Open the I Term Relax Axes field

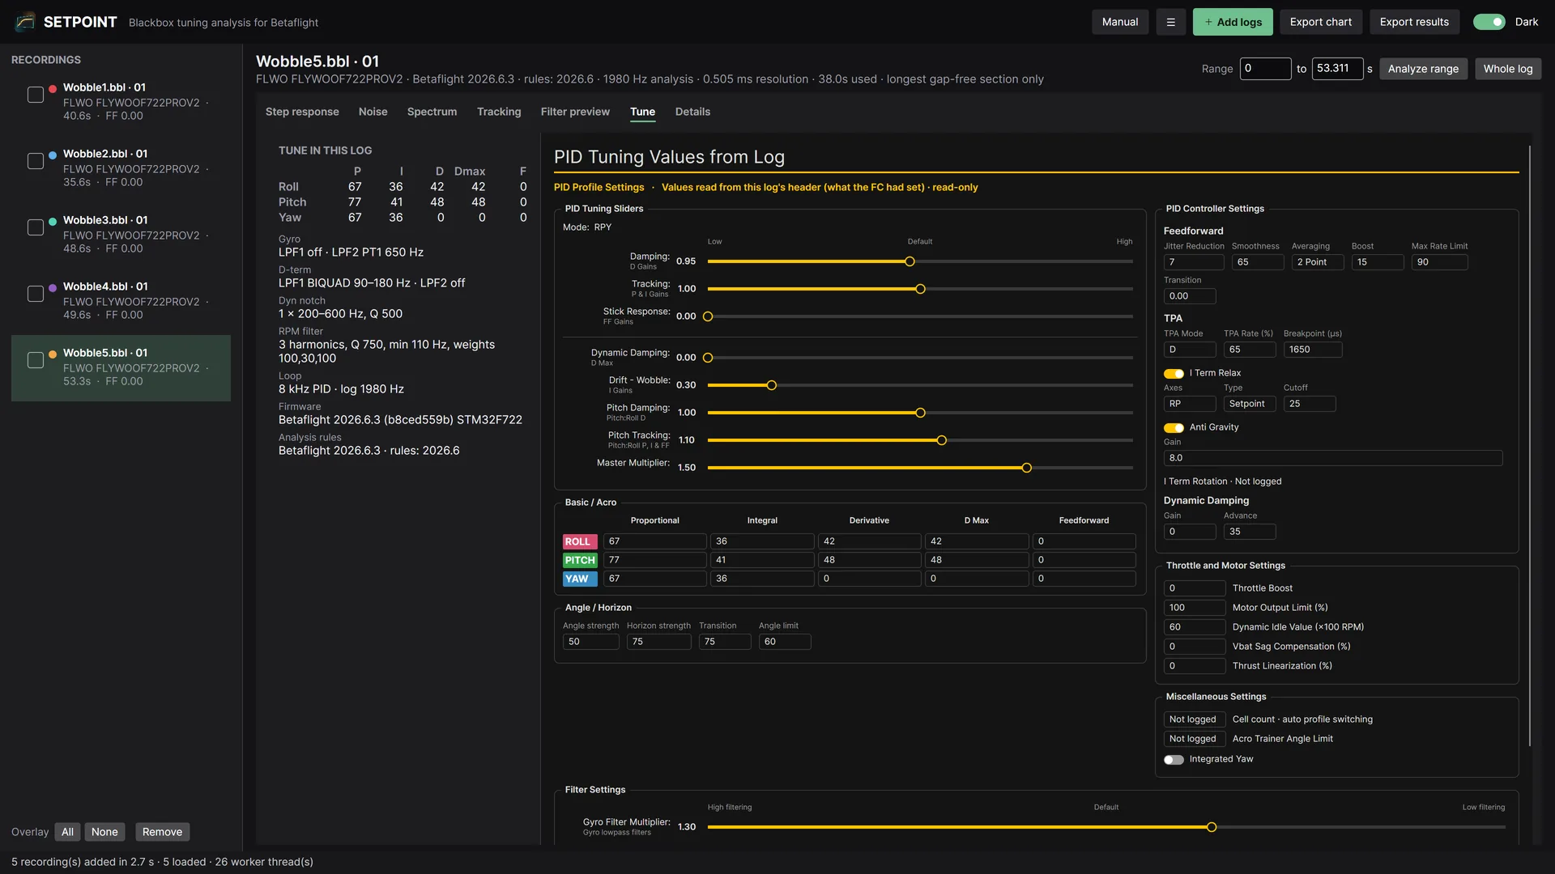[1190, 404]
